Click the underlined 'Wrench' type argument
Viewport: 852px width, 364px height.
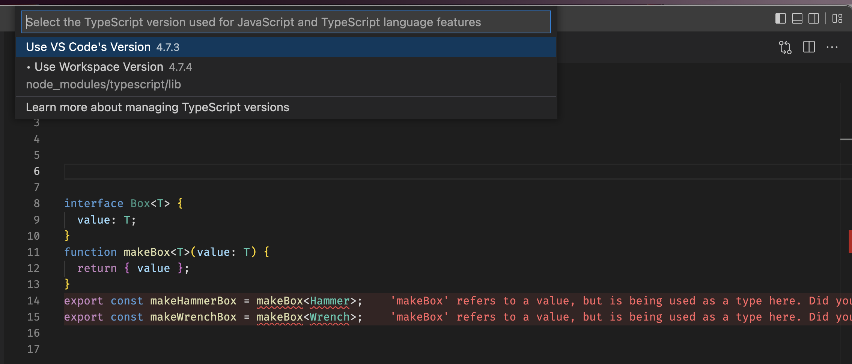(330, 317)
